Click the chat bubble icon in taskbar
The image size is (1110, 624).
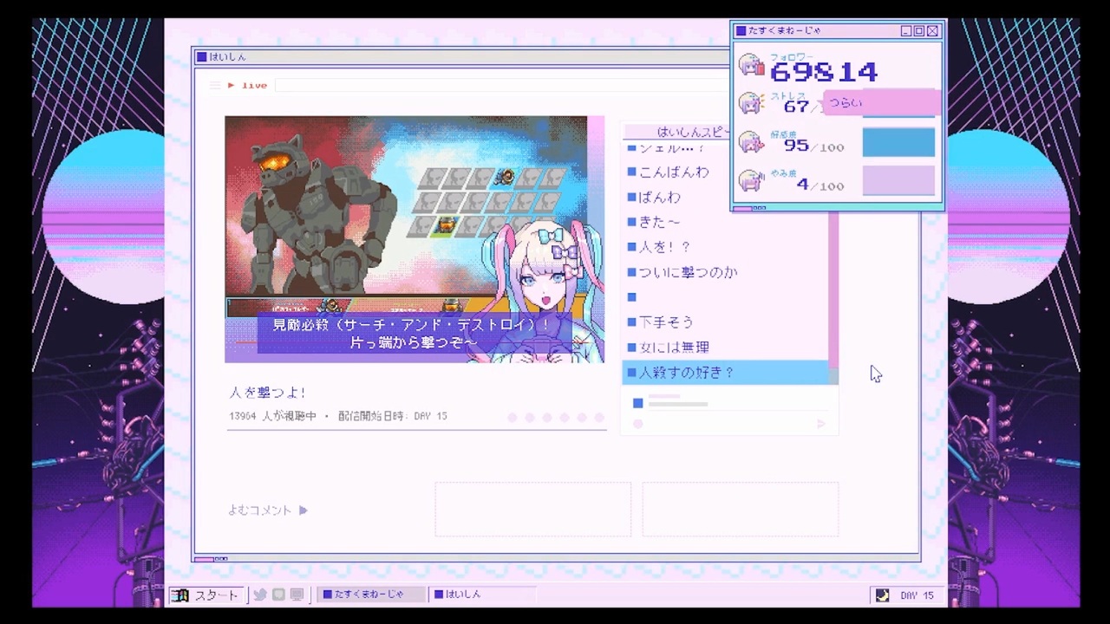[x=278, y=595]
